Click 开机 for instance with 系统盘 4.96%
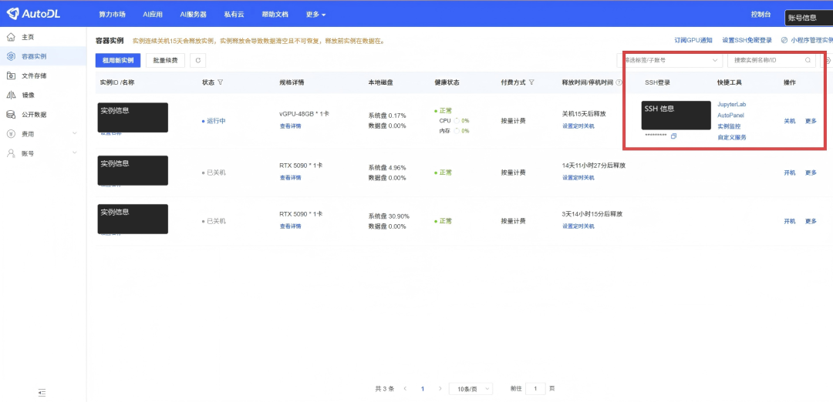 pyautogui.click(x=790, y=173)
